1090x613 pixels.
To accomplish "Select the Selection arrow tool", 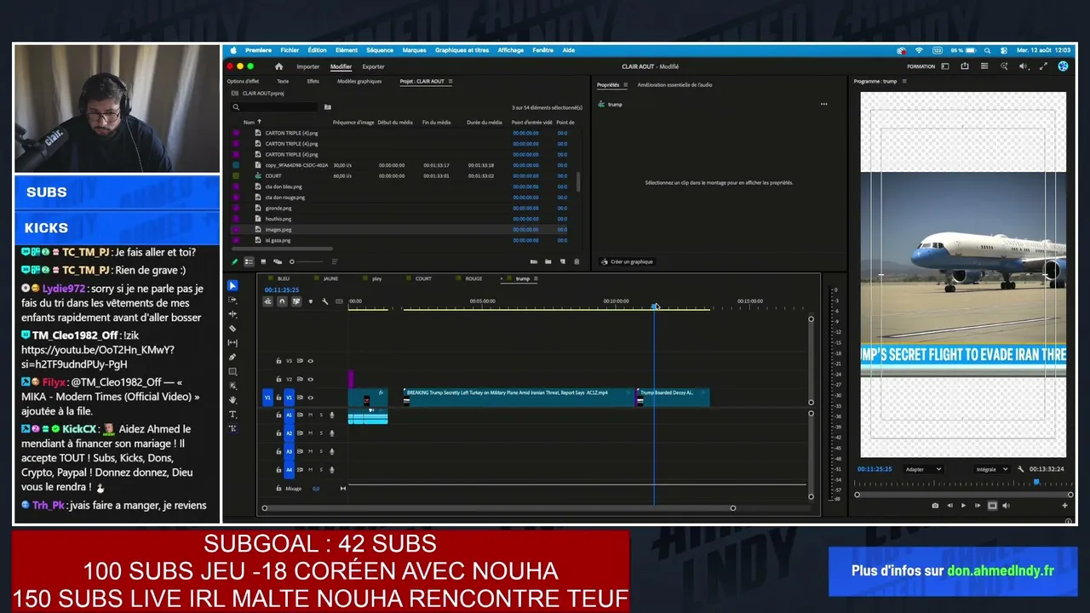I will [x=232, y=285].
